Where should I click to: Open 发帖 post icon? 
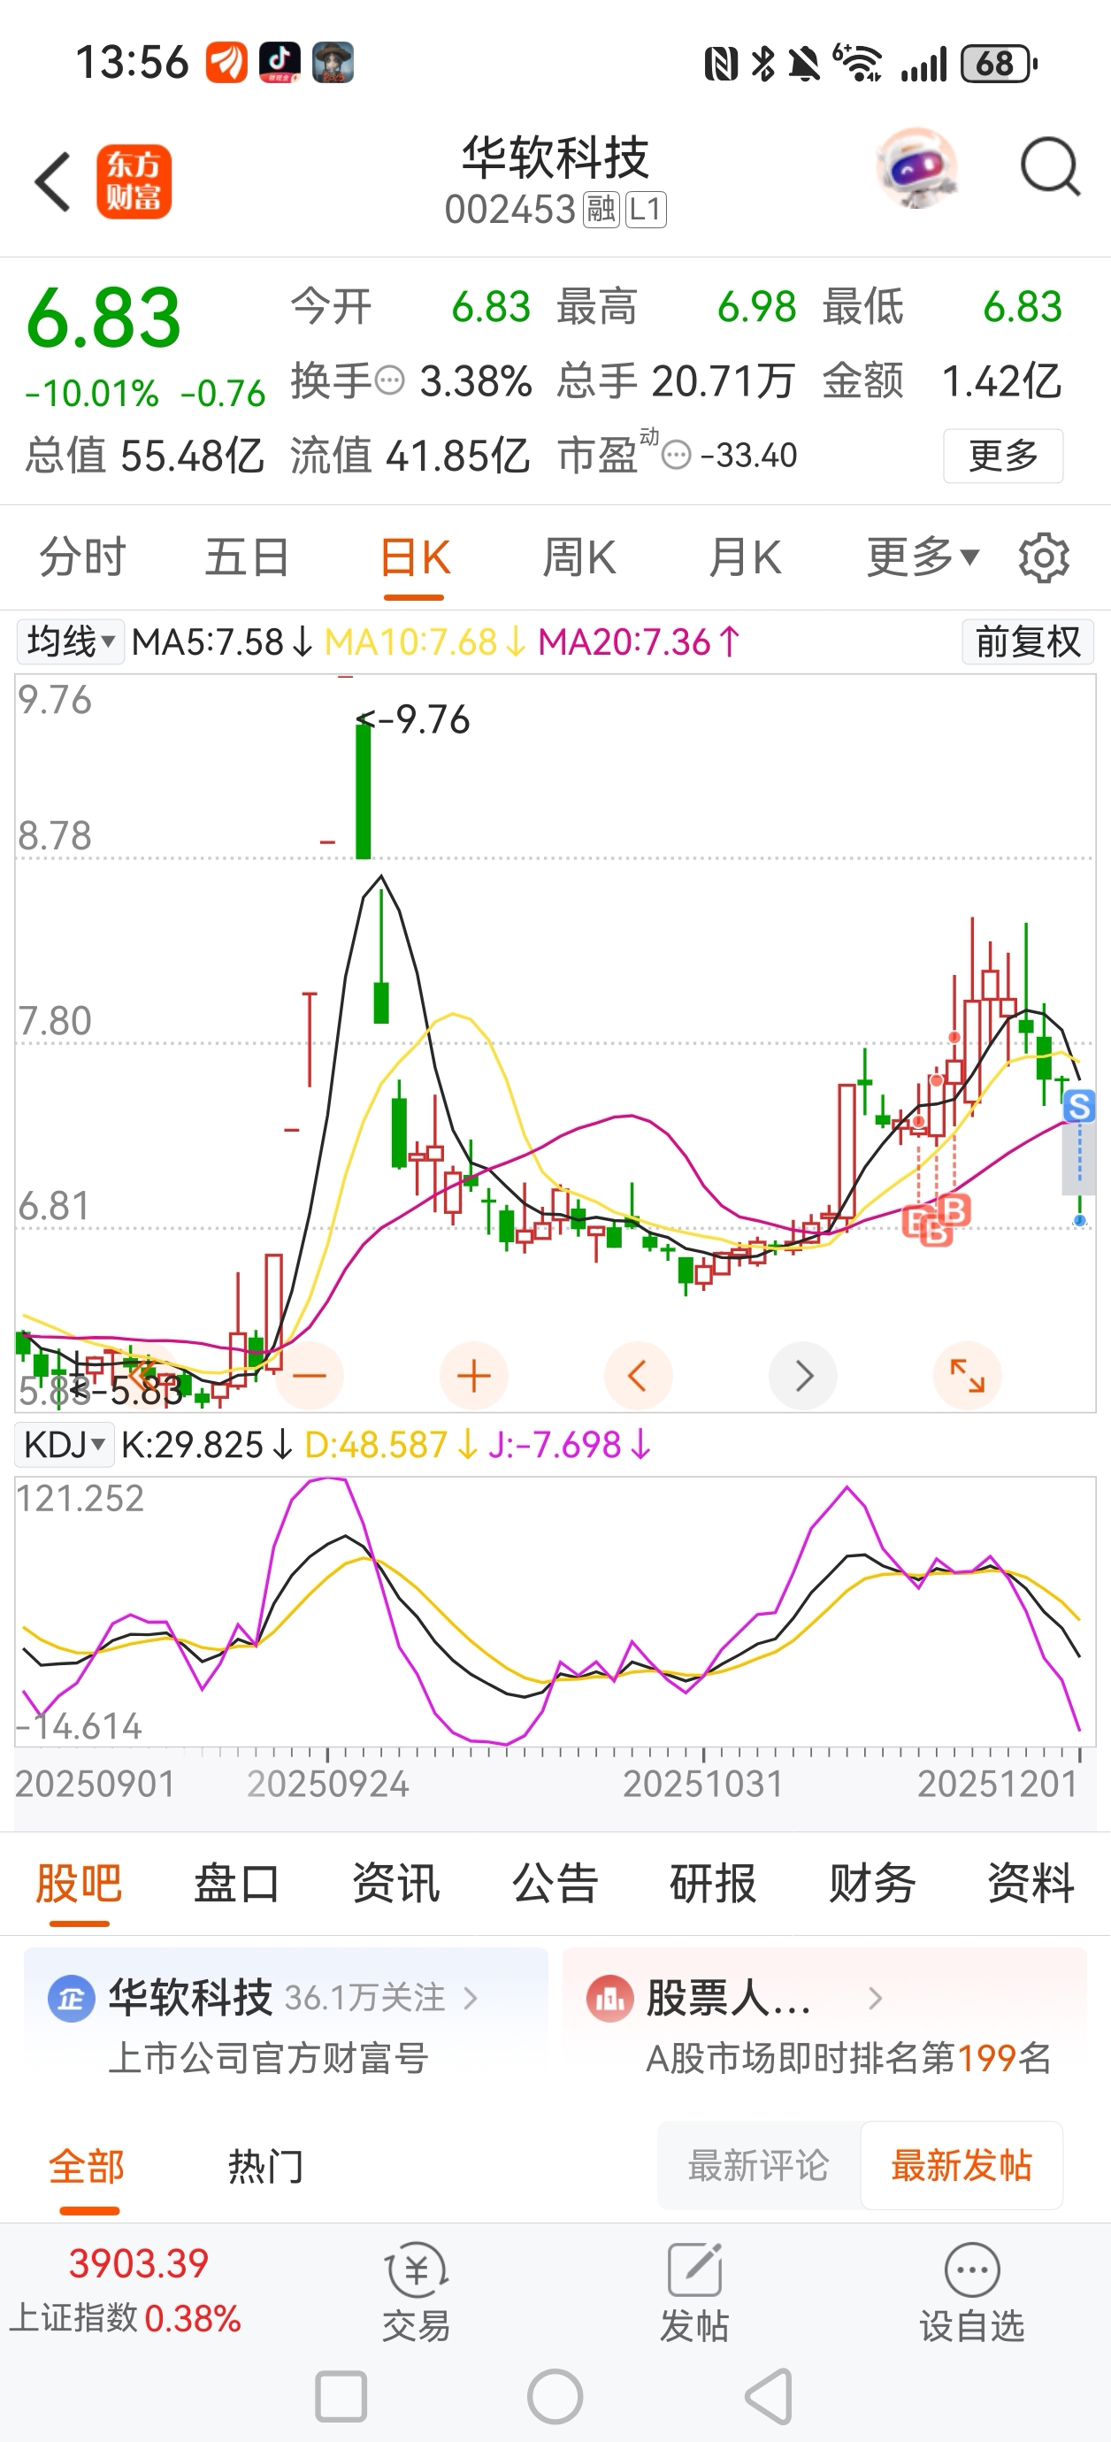point(695,2292)
